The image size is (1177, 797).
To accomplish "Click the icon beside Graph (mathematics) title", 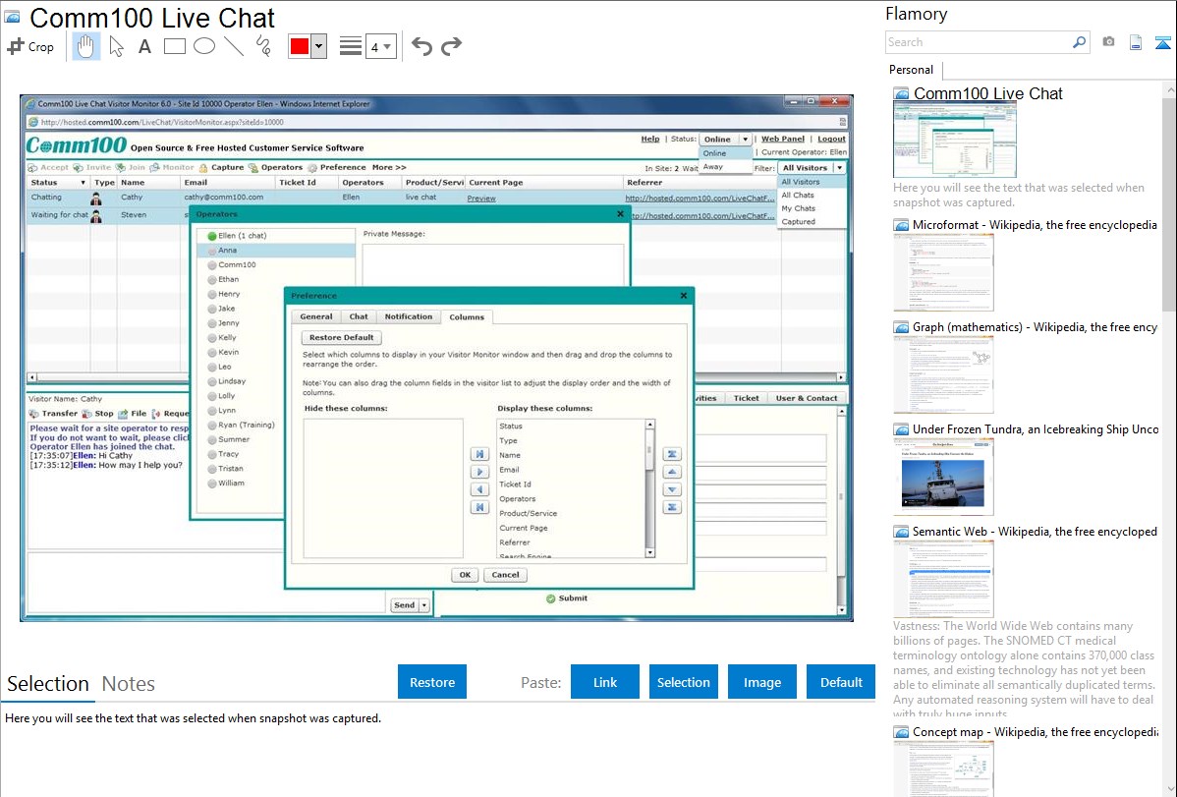I will 901,327.
